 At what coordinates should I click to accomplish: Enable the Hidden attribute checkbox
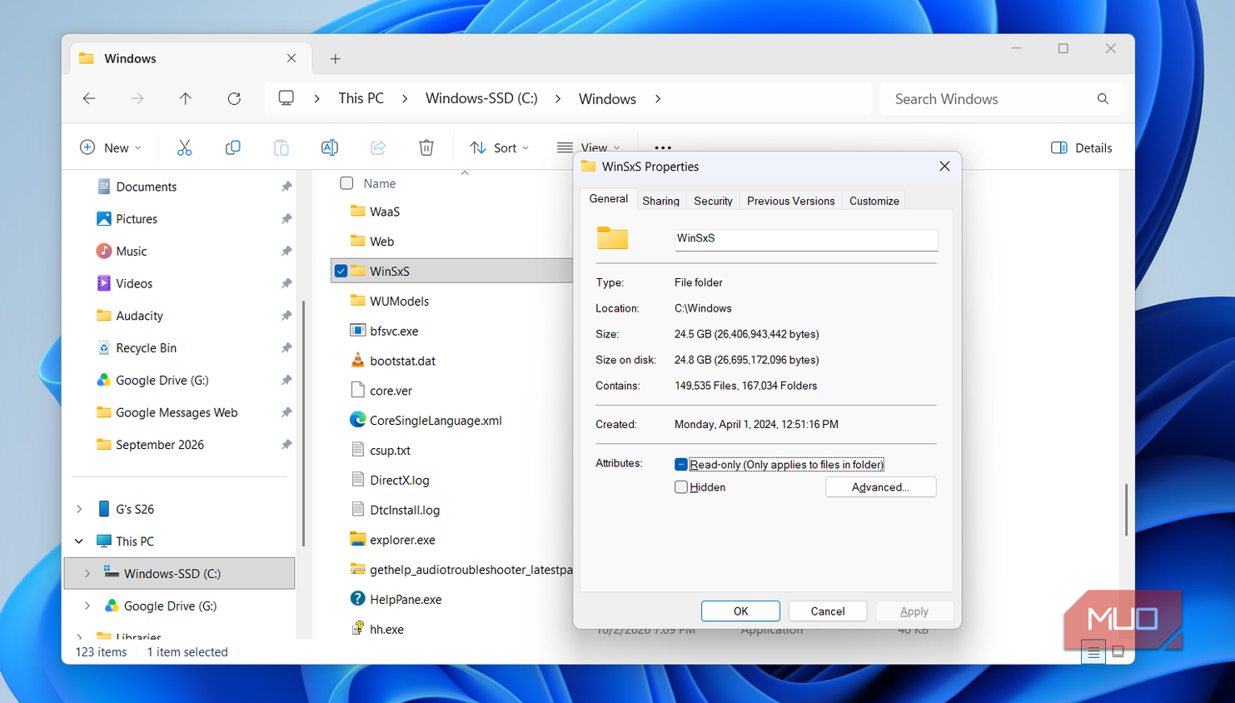coord(681,487)
